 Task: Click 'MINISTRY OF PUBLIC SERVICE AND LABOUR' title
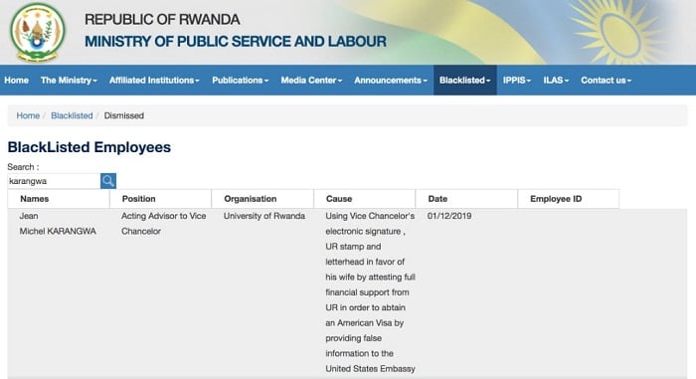point(236,42)
